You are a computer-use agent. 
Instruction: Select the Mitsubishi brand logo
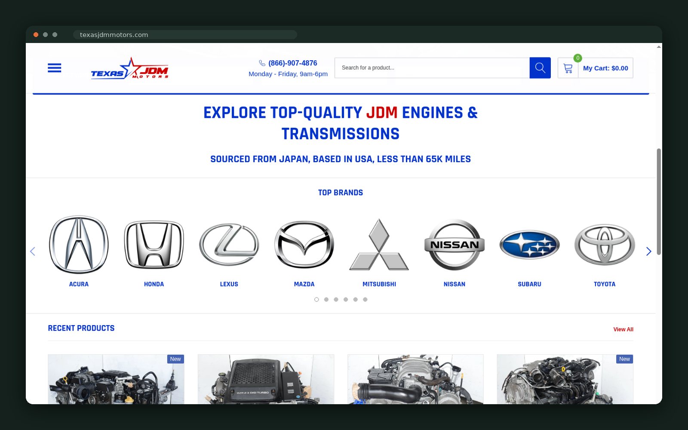379,245
